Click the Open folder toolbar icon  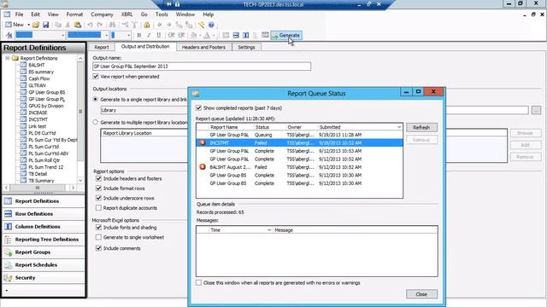coord(36,25)
